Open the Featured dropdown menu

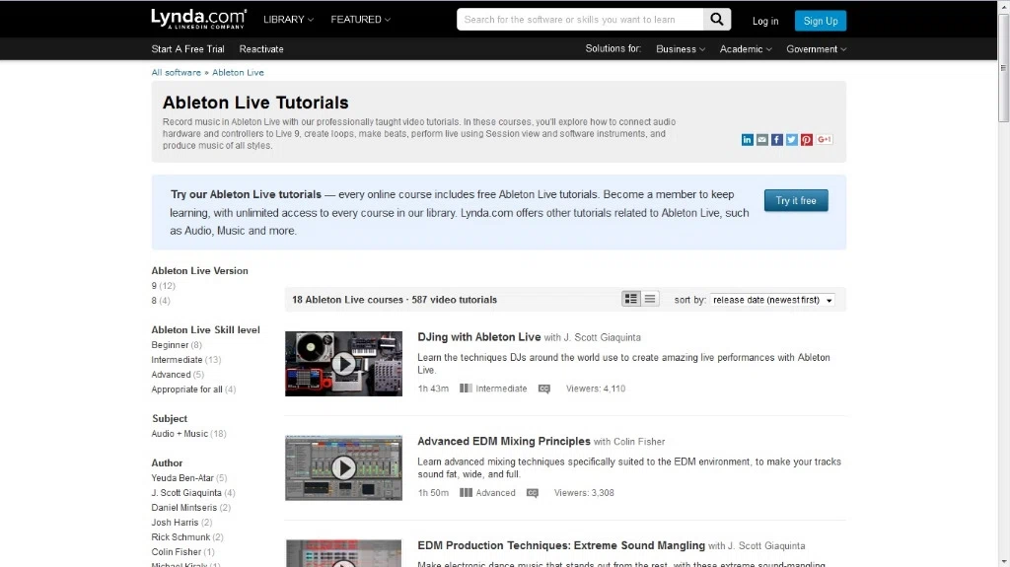(360, 20)
